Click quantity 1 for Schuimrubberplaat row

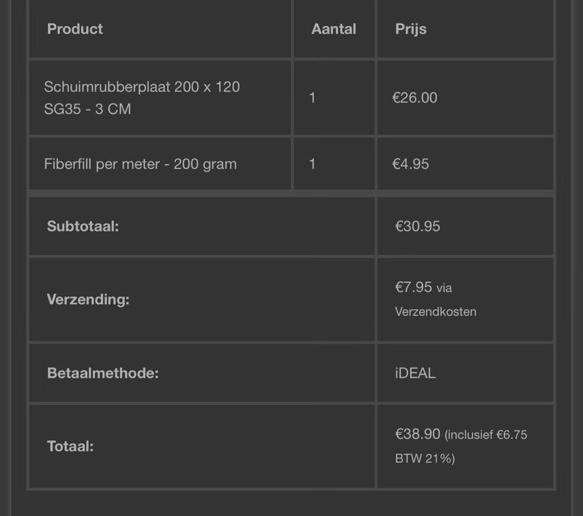point(312,98)
